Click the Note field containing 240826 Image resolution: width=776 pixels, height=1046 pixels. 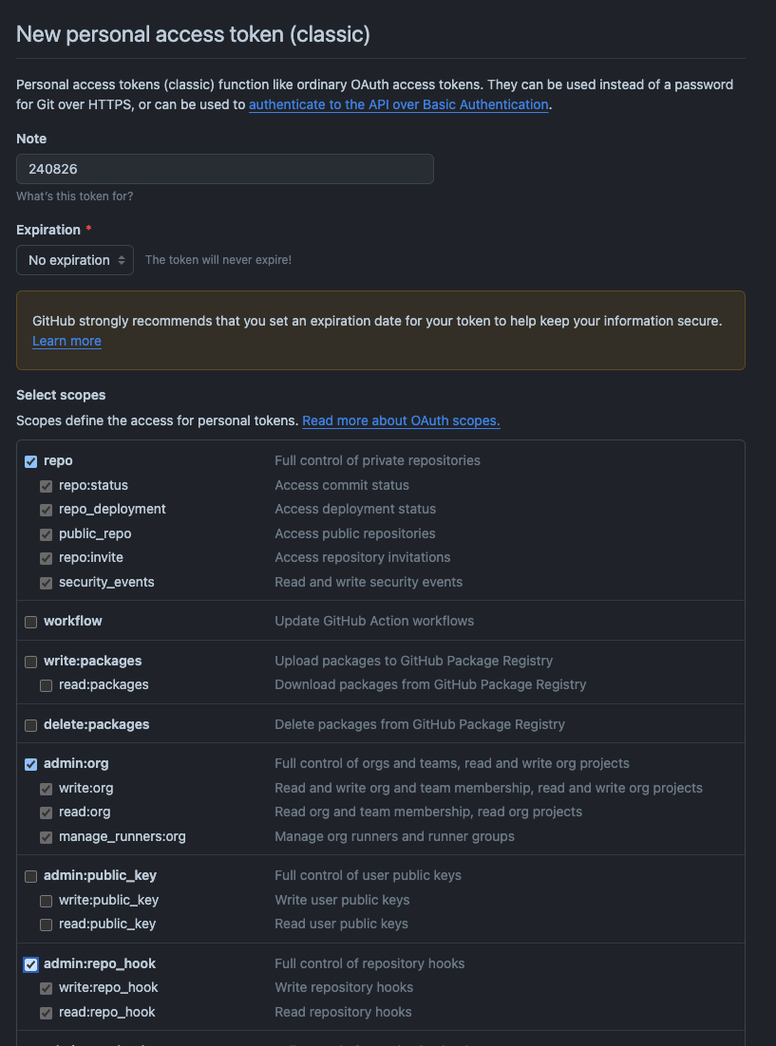click(225, 169)
